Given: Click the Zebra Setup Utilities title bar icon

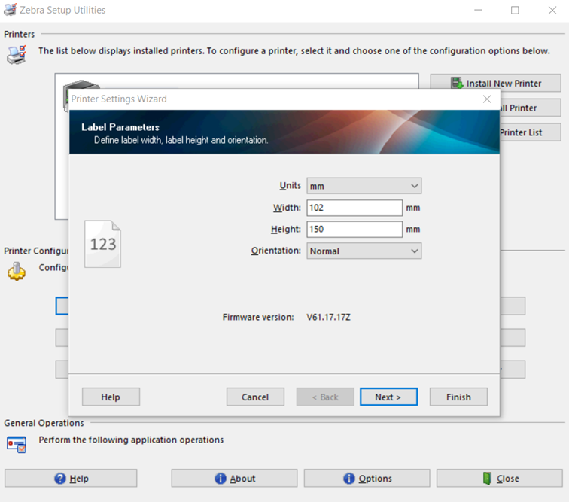Looking at the screenshot, I should click(x=9, y=11).
